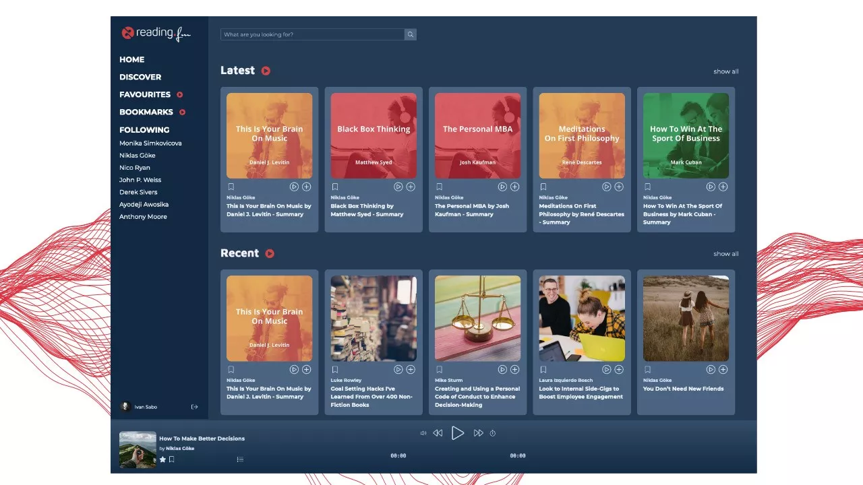
Task: Go to Discover in the sidebar
Action: [140, 77]
